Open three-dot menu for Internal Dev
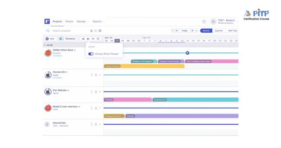This screenshot has height=148, width=281. (92, 124)
